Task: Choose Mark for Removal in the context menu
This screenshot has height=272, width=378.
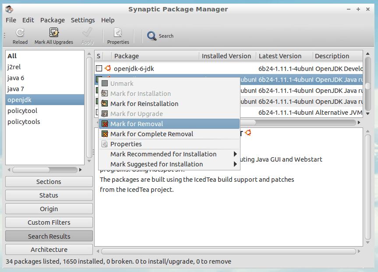Action: click(x=169, y=124)
